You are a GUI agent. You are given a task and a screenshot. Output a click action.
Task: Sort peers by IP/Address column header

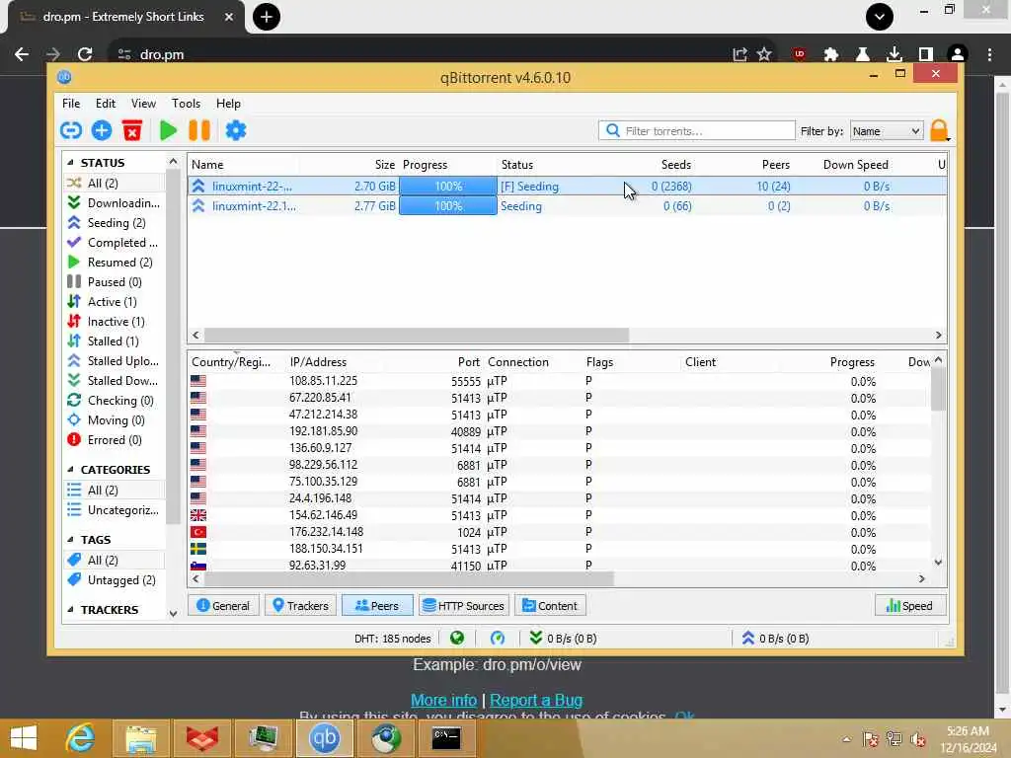coord(318,361)
